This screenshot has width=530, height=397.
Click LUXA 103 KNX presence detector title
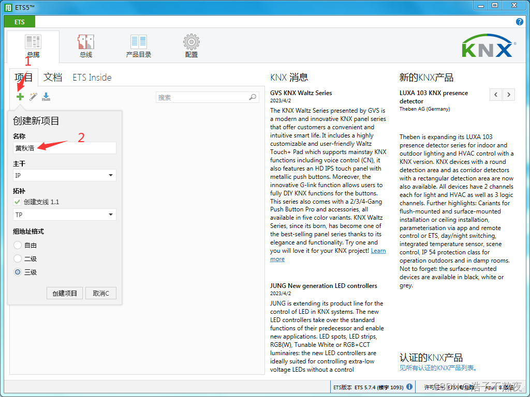click(x=434, y=97)
